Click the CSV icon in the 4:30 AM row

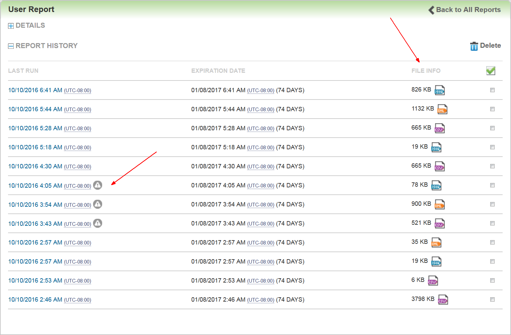point(439,166)
